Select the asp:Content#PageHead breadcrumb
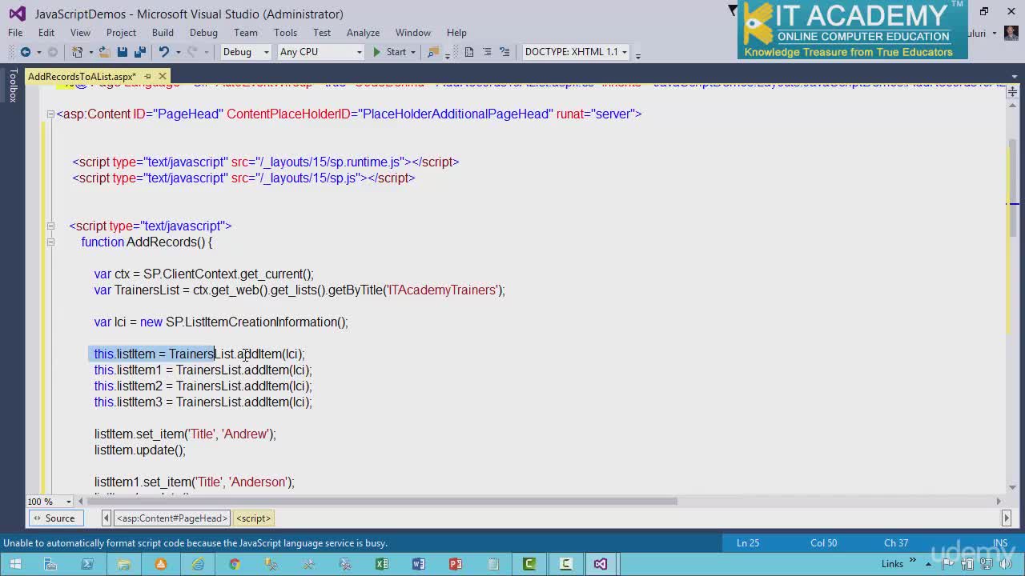This screenshot has width=1025, height=576. tap(172, 518)
